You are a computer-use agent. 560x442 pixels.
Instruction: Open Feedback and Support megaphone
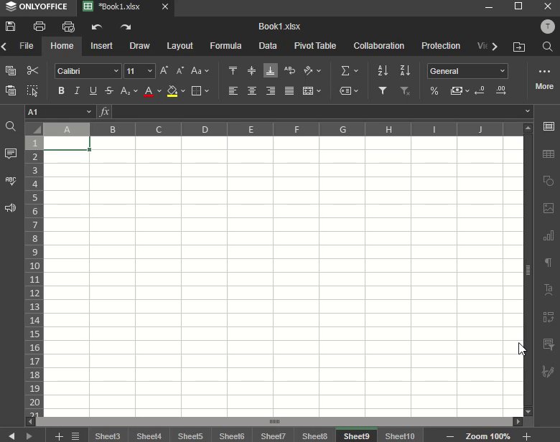pos(11,208)
